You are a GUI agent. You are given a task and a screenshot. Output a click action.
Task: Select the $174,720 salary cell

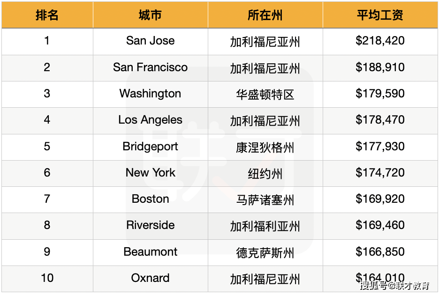(380, 173)
